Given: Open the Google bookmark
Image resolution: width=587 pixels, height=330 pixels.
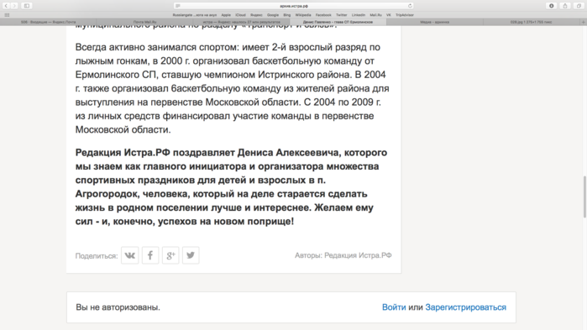Looking at the screenshot, I should coord(273,15).
